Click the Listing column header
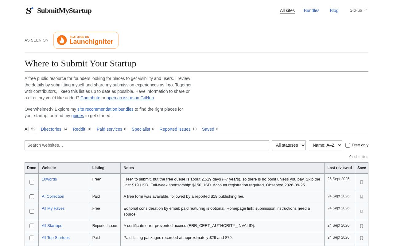The height and width of the screenshot is (246, 393). click(105, 168)
